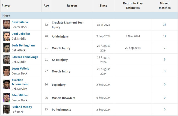View Ceballos's 12 missed matches
This screenshot has width=178, height=116.
pyautogui.click(x=165, y=36)
